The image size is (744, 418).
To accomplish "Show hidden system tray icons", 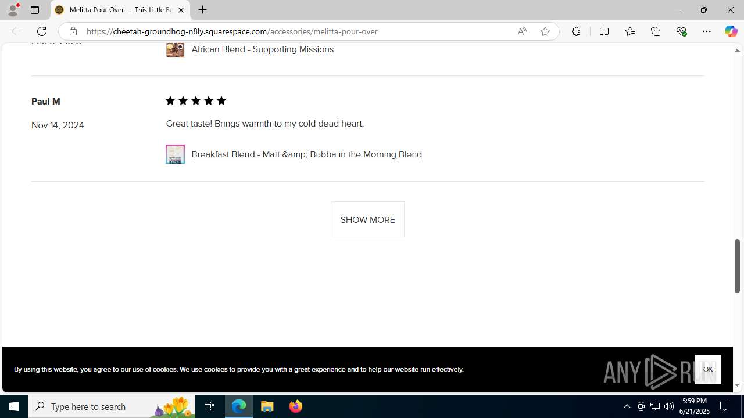I will click(627, 406).
